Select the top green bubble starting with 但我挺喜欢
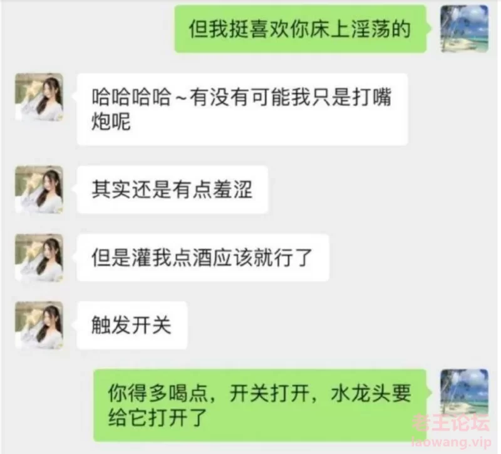 301,29
